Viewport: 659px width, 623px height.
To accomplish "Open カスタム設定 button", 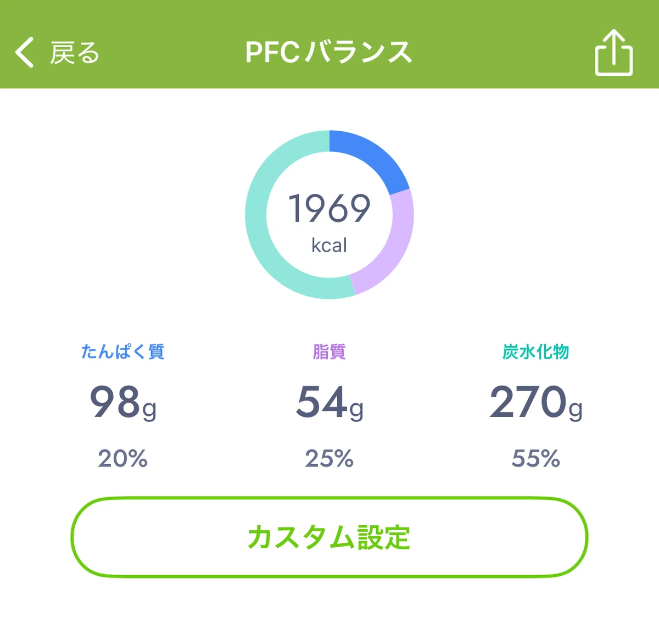I will 329,537.
